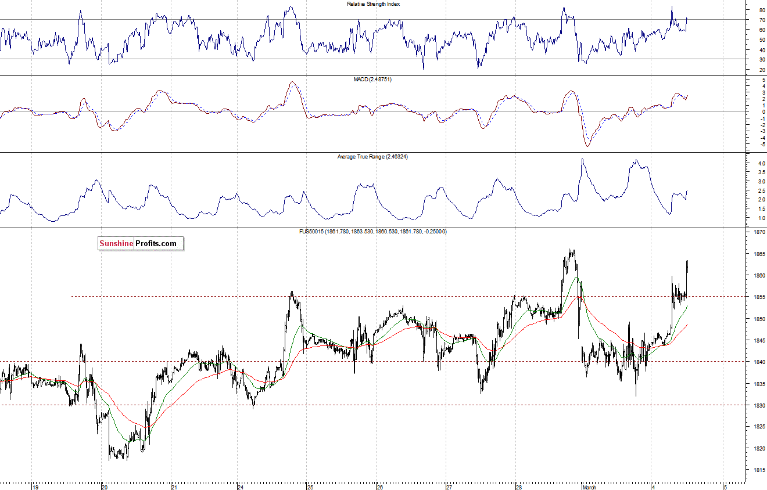
Task: Click the 25 label on date axis
Action: click(310, 487)
